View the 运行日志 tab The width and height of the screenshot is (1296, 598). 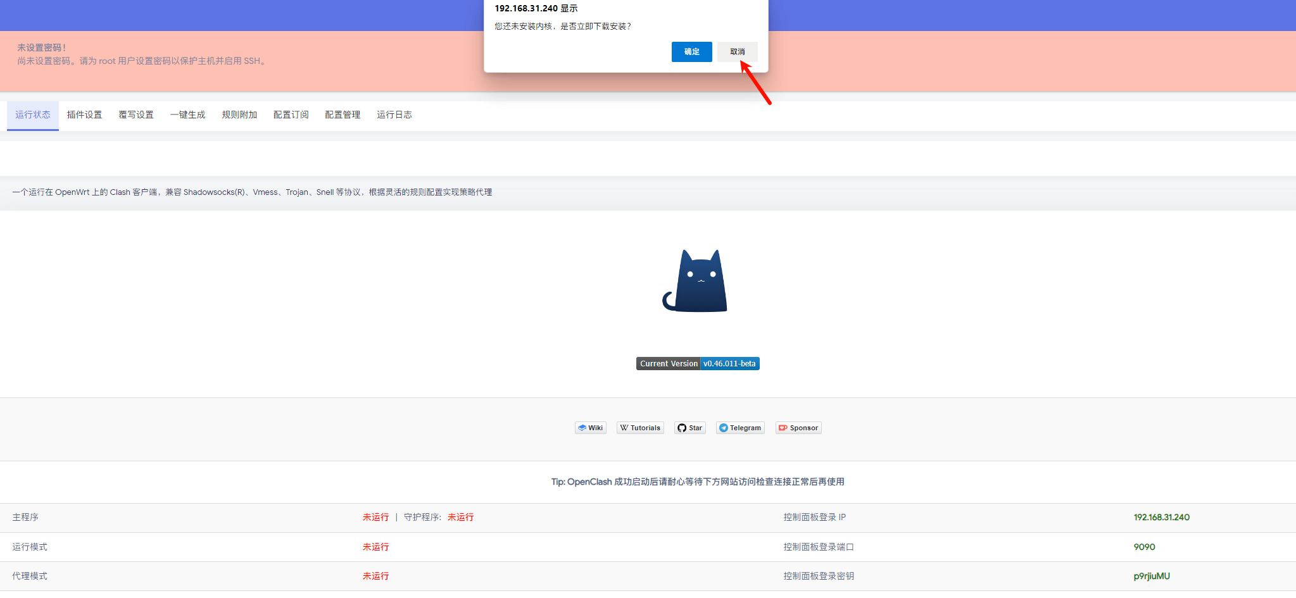tap(394, 115)
